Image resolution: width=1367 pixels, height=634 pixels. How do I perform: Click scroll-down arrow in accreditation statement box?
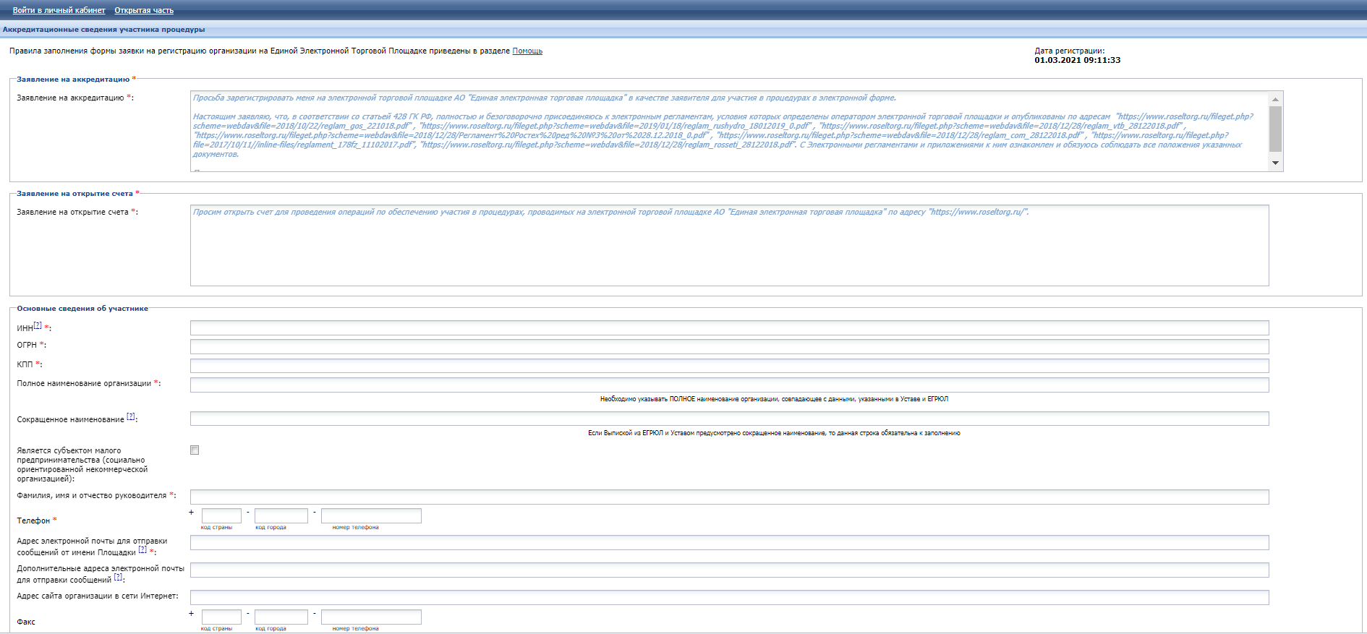1275,163
